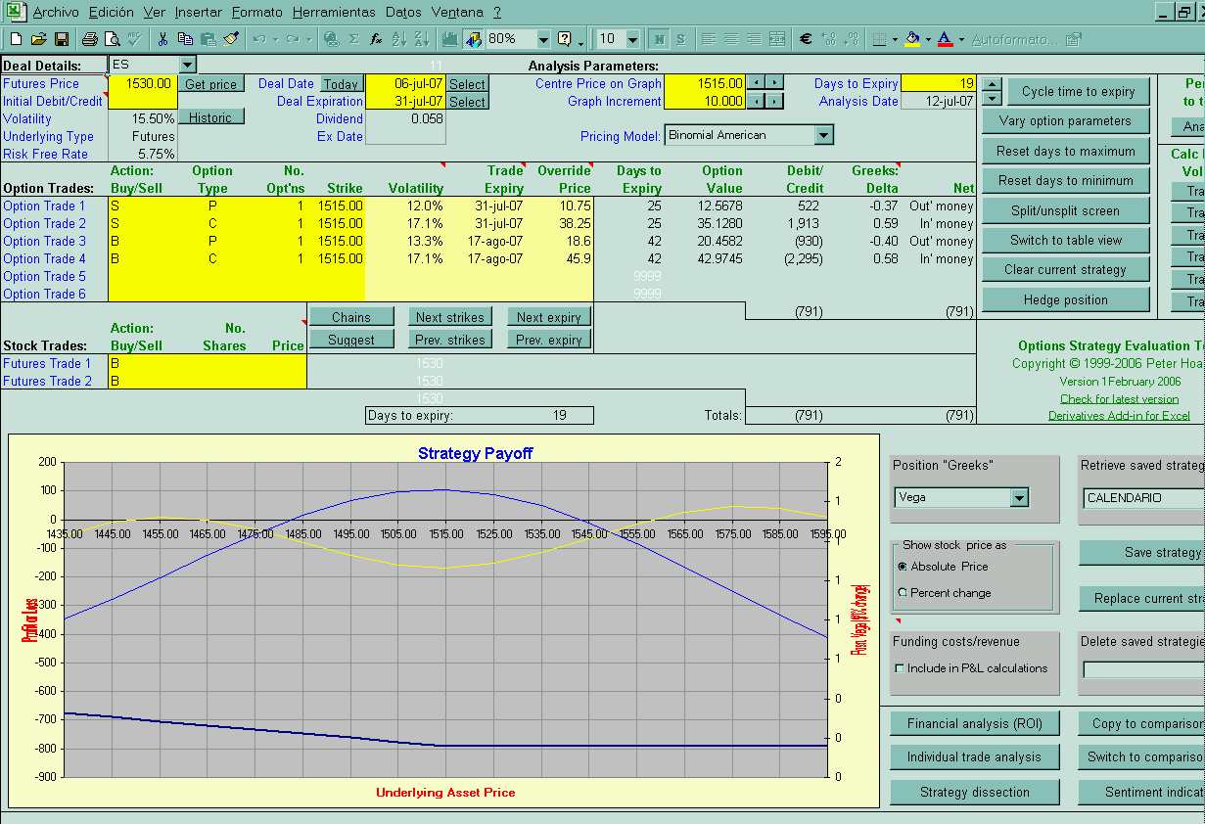The height and width of the screenshot is (824, 1205).
Task: Click the Format Painter brush icon
Action: coord(231,39)
